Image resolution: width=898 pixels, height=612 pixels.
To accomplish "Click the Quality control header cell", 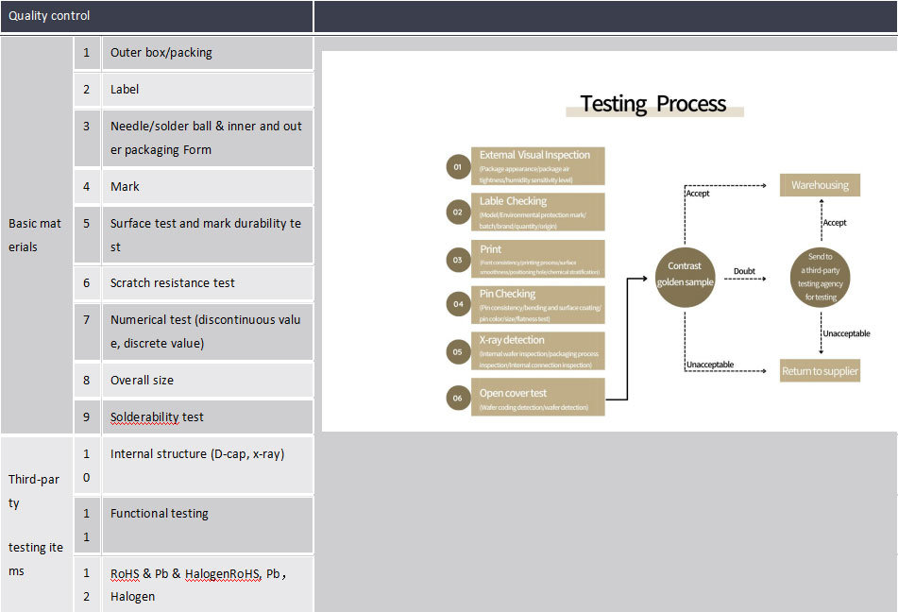I will point(156,16).
